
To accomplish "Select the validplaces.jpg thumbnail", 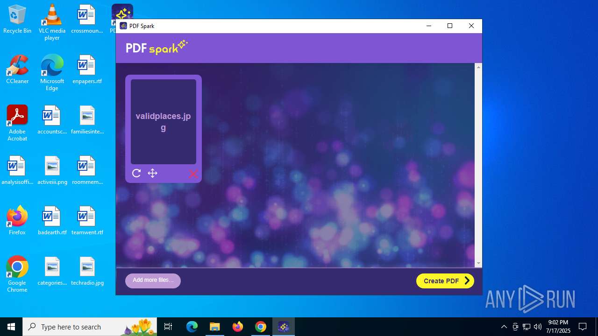I will [164, 122].
